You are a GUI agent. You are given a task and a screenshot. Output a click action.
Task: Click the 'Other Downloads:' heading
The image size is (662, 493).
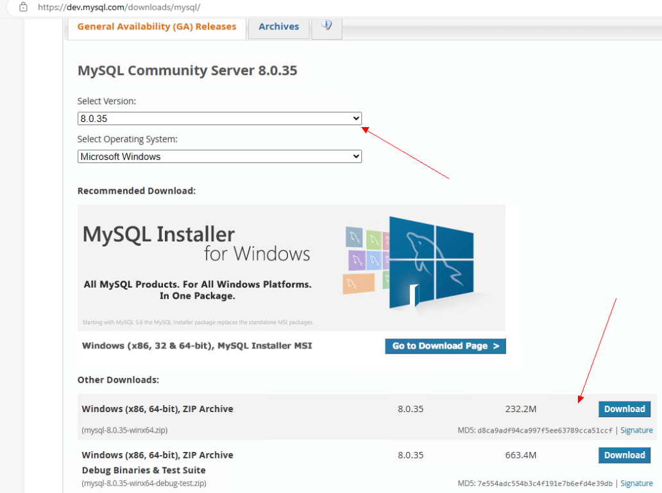pos(118,380)
